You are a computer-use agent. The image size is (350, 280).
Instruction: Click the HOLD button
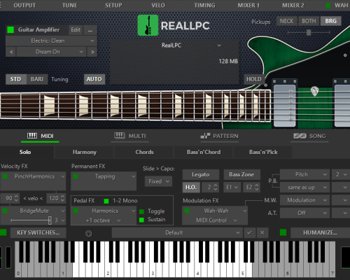coord(254,79)
